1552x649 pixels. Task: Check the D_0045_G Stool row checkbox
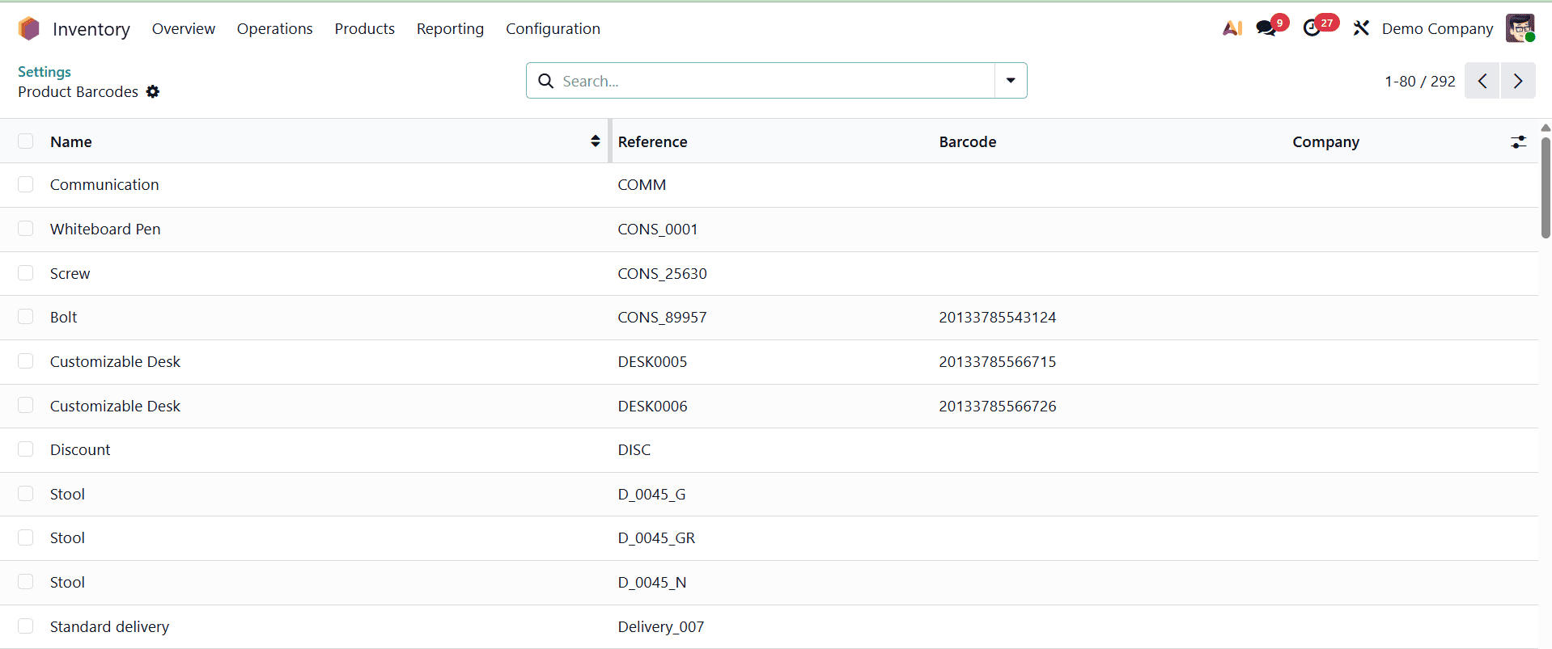pyautogui.click(x=26, y=494)
